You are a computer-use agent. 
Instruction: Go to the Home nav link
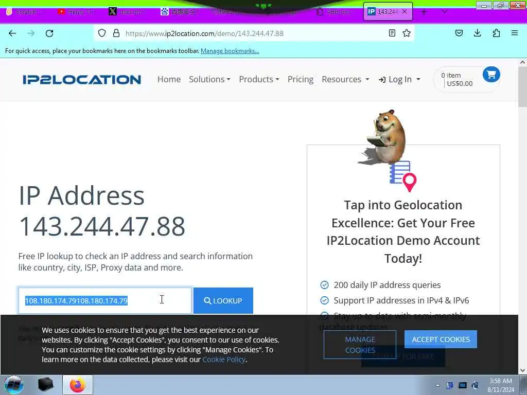(x=169, y=79)
